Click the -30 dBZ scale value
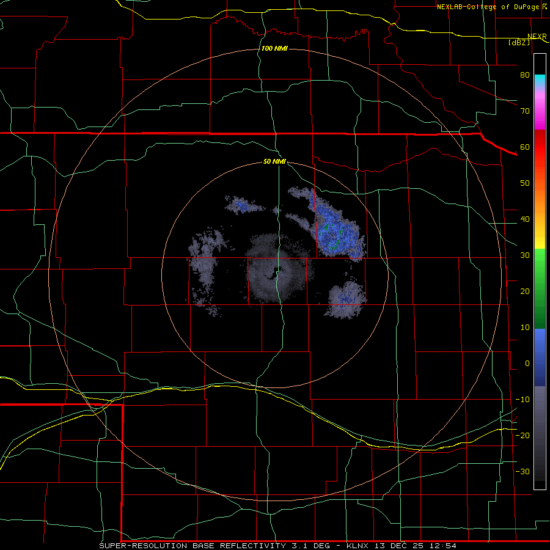This screenshot has width=550, height=550. [x=522, y=471]
